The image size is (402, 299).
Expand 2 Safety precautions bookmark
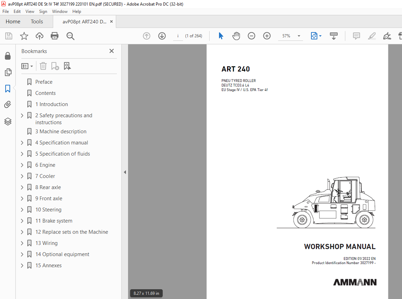(22, 115)
